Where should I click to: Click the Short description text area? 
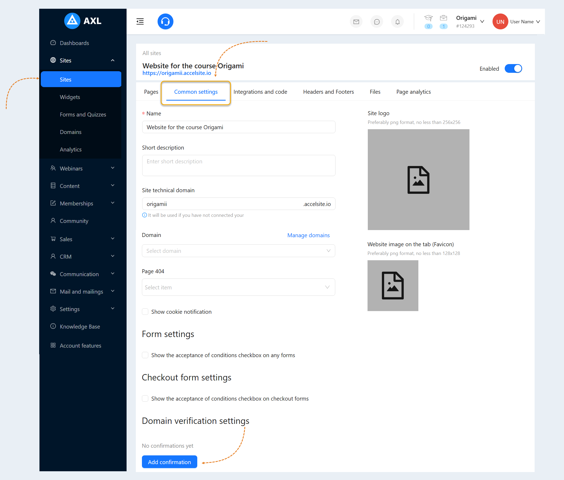tap(239, 165)
